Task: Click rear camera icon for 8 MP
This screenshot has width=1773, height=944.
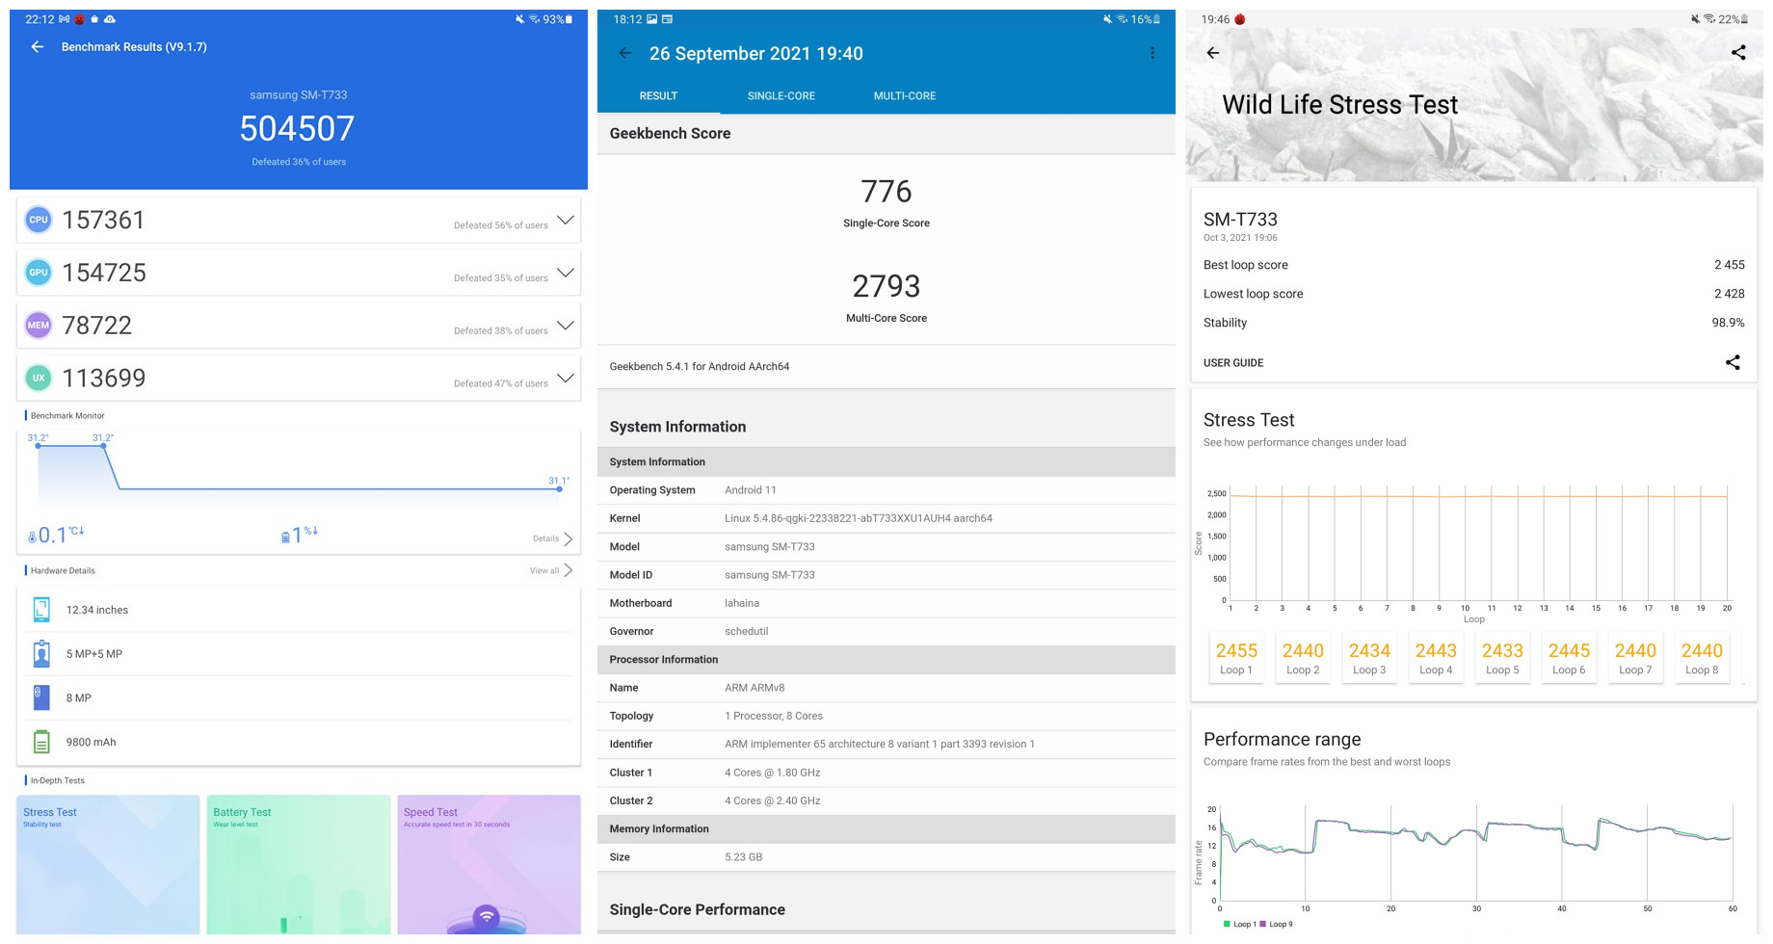Action: pos(41,697)
